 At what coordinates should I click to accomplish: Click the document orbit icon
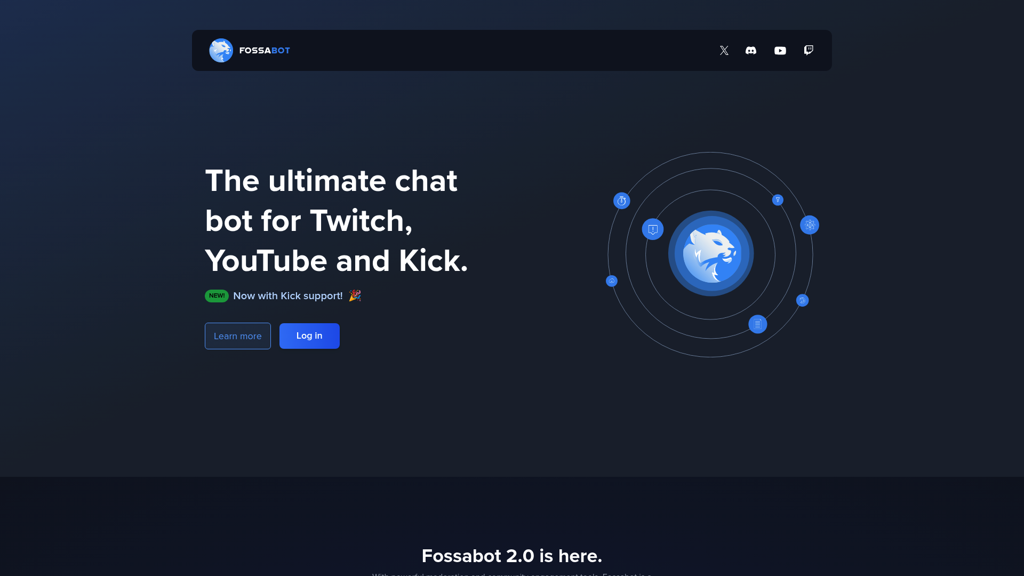[758, 324]
